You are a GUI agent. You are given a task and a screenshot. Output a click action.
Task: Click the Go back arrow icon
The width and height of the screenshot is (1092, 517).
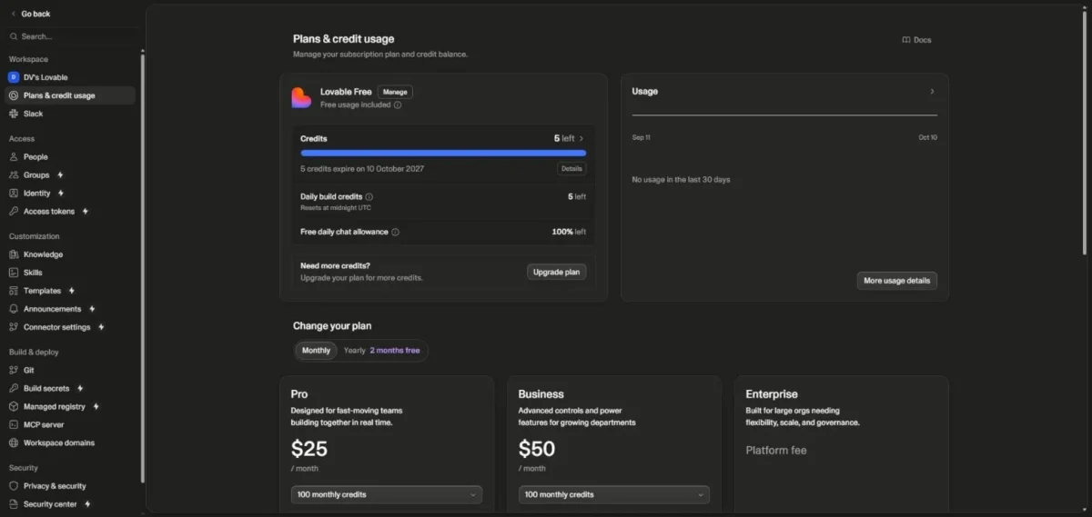[x=14, y=14]
